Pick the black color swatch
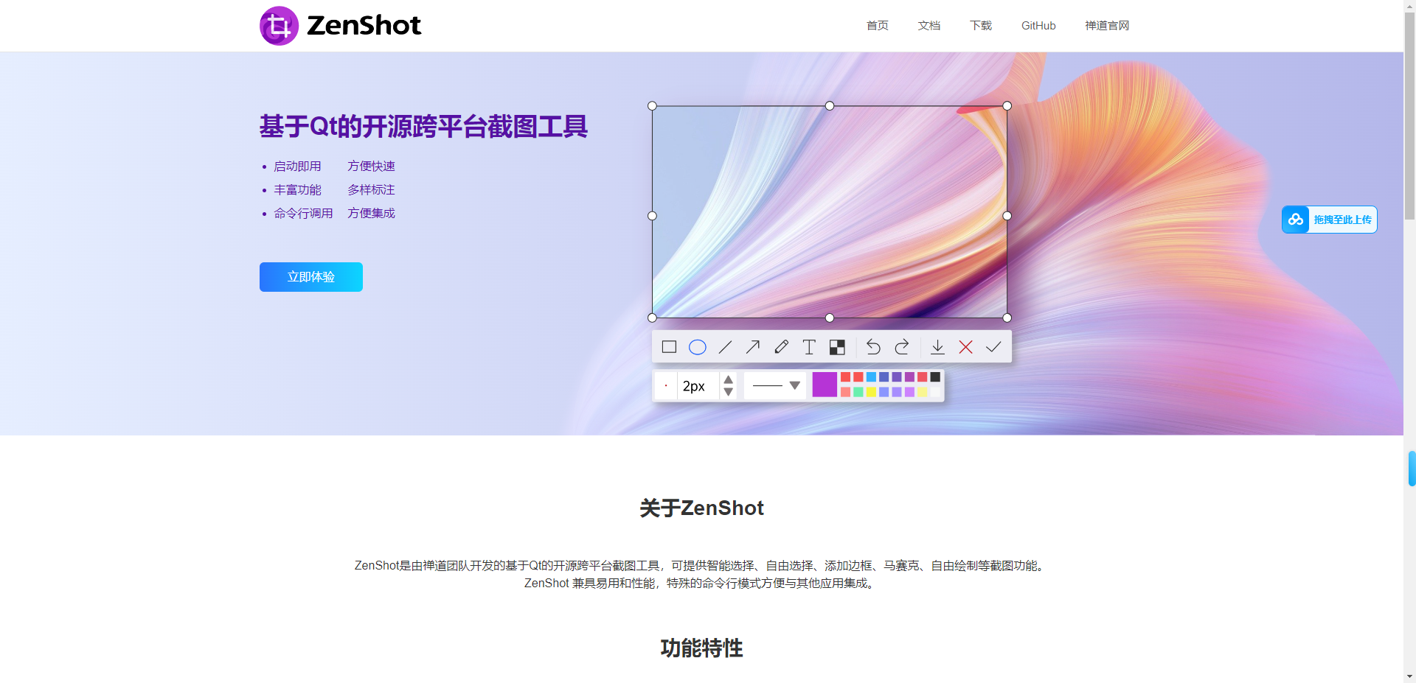 tap(935, 376)
